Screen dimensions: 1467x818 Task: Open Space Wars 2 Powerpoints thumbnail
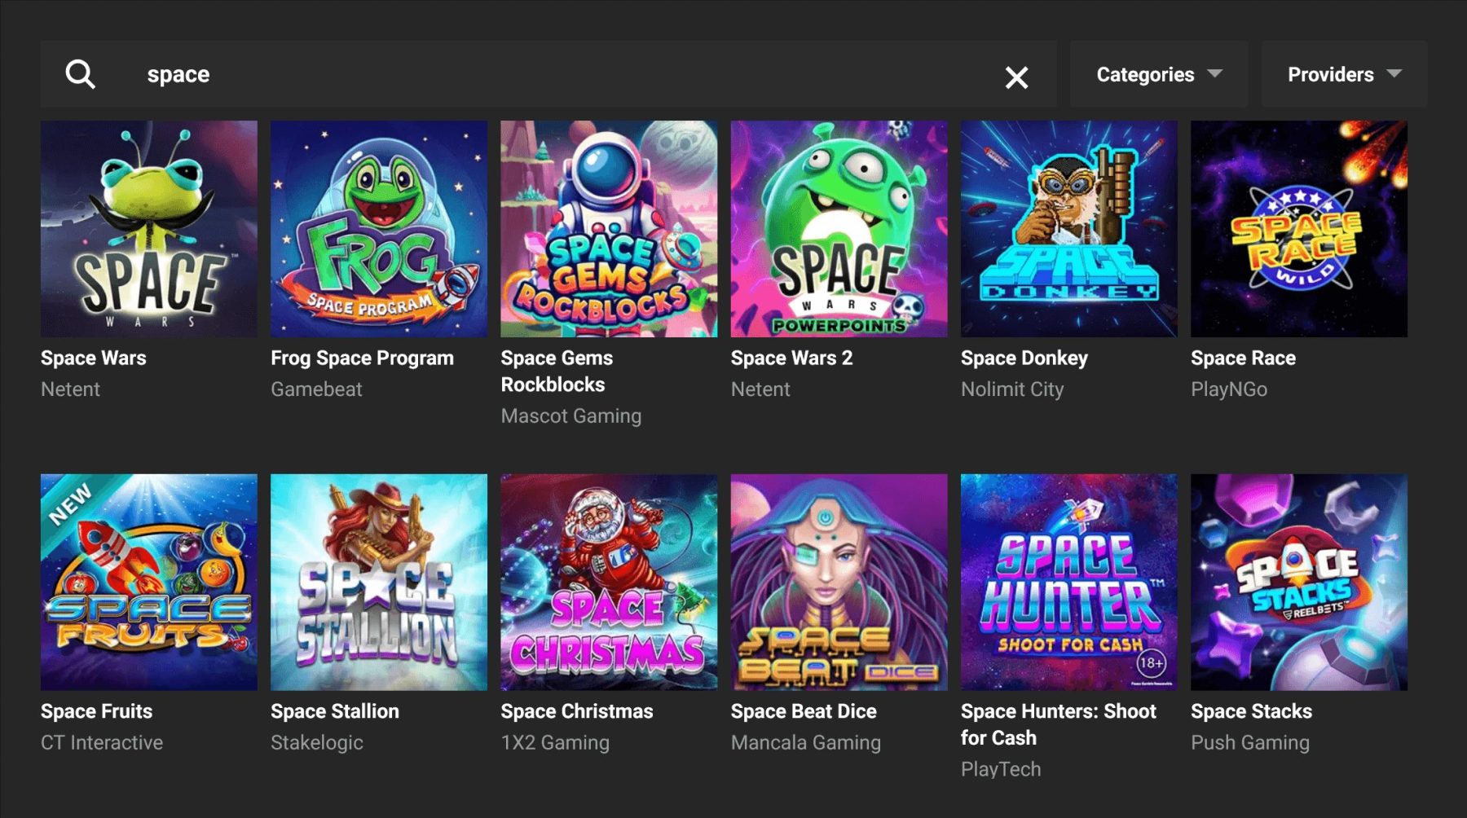[x=839, y=229]
